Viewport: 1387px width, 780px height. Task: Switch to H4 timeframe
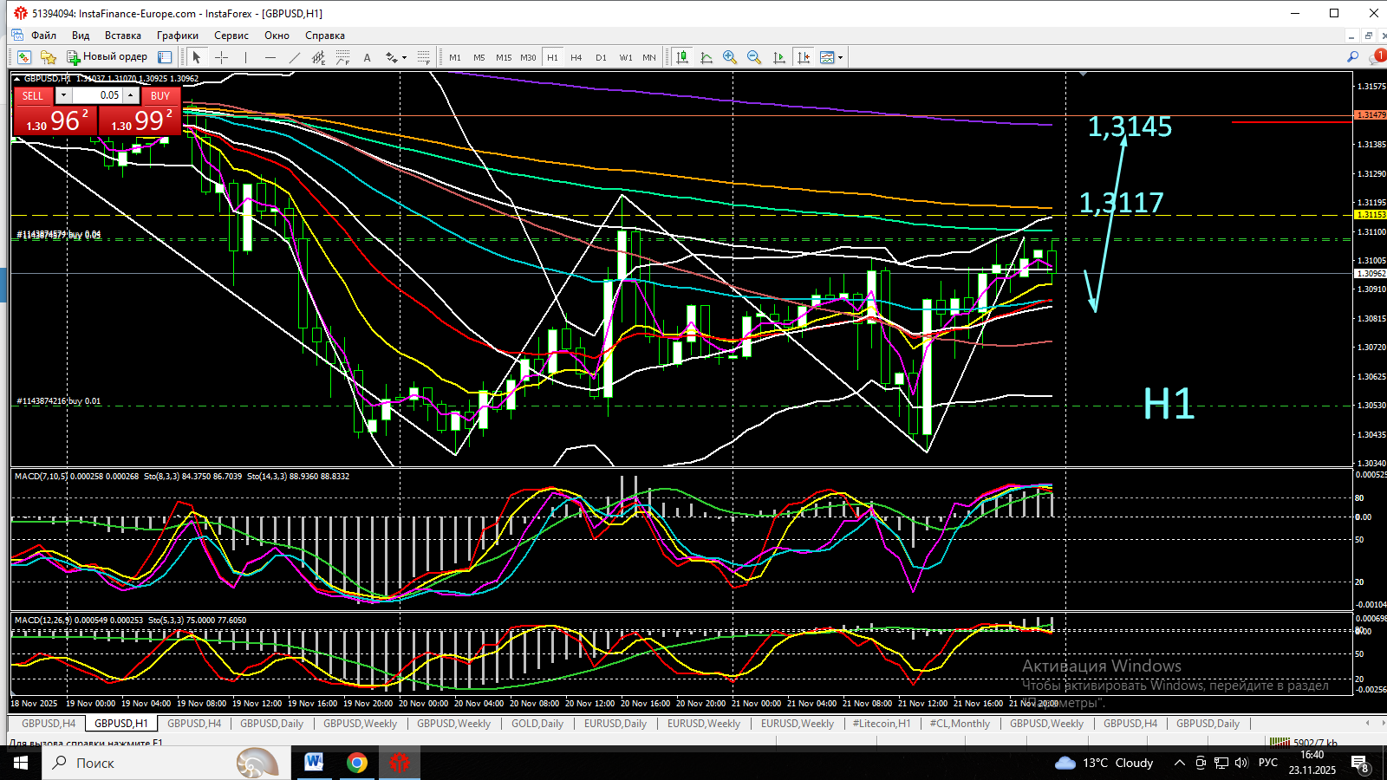(x=576, y=57)
